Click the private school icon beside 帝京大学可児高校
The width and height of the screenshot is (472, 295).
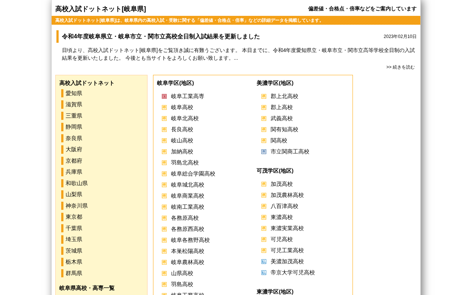click(264, 273)
